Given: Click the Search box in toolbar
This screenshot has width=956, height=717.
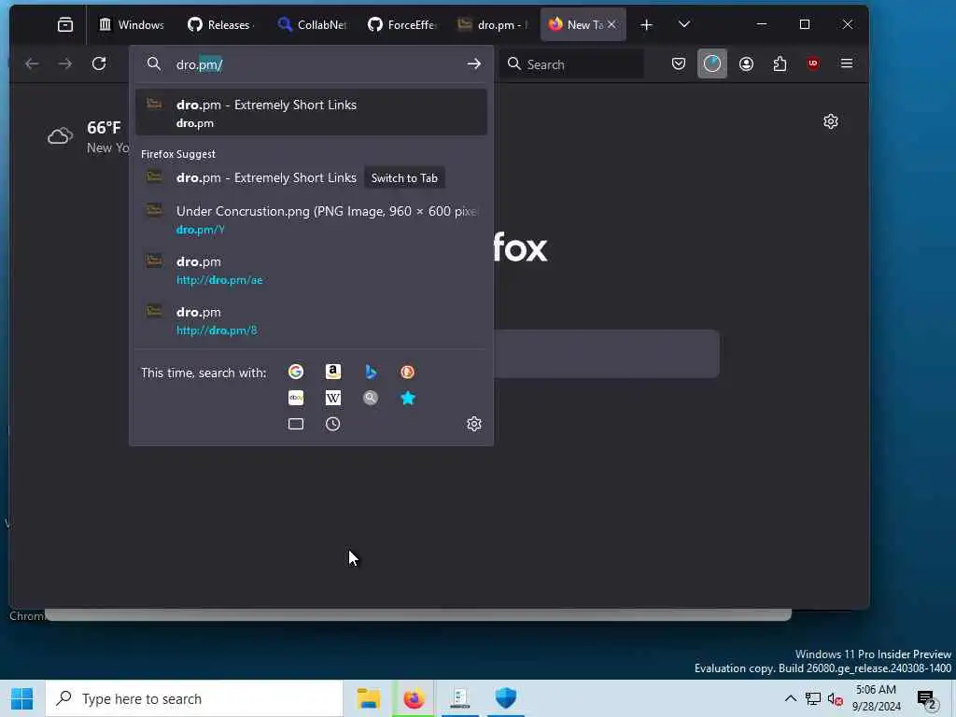Looking at the screenshot, I should 573,64.
